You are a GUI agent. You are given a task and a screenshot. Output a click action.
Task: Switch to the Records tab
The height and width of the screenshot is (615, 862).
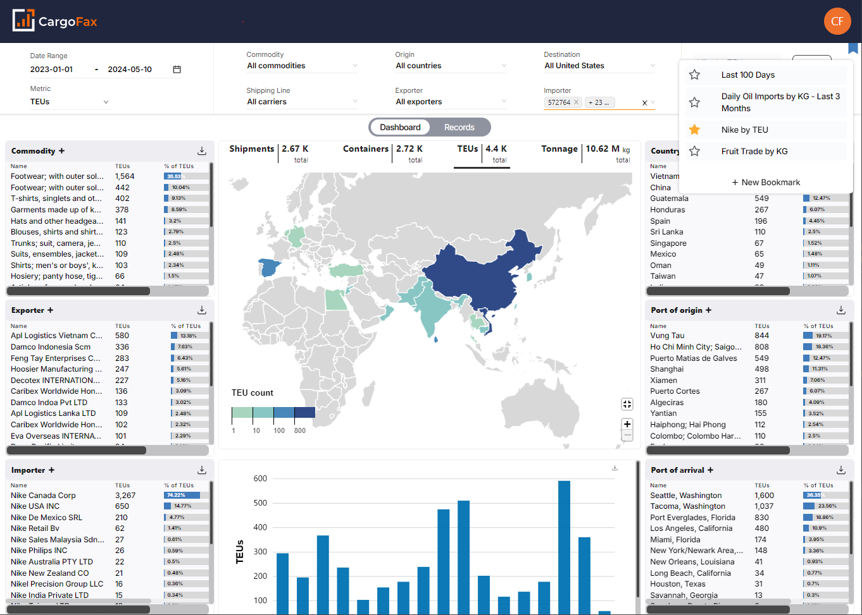(459, 127)
